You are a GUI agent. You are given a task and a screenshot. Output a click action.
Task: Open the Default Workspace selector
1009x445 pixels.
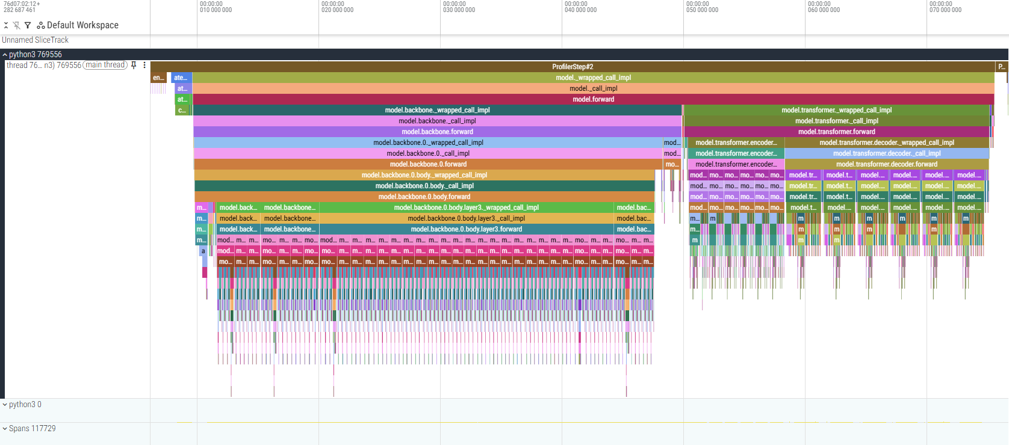tap(82, 25)
